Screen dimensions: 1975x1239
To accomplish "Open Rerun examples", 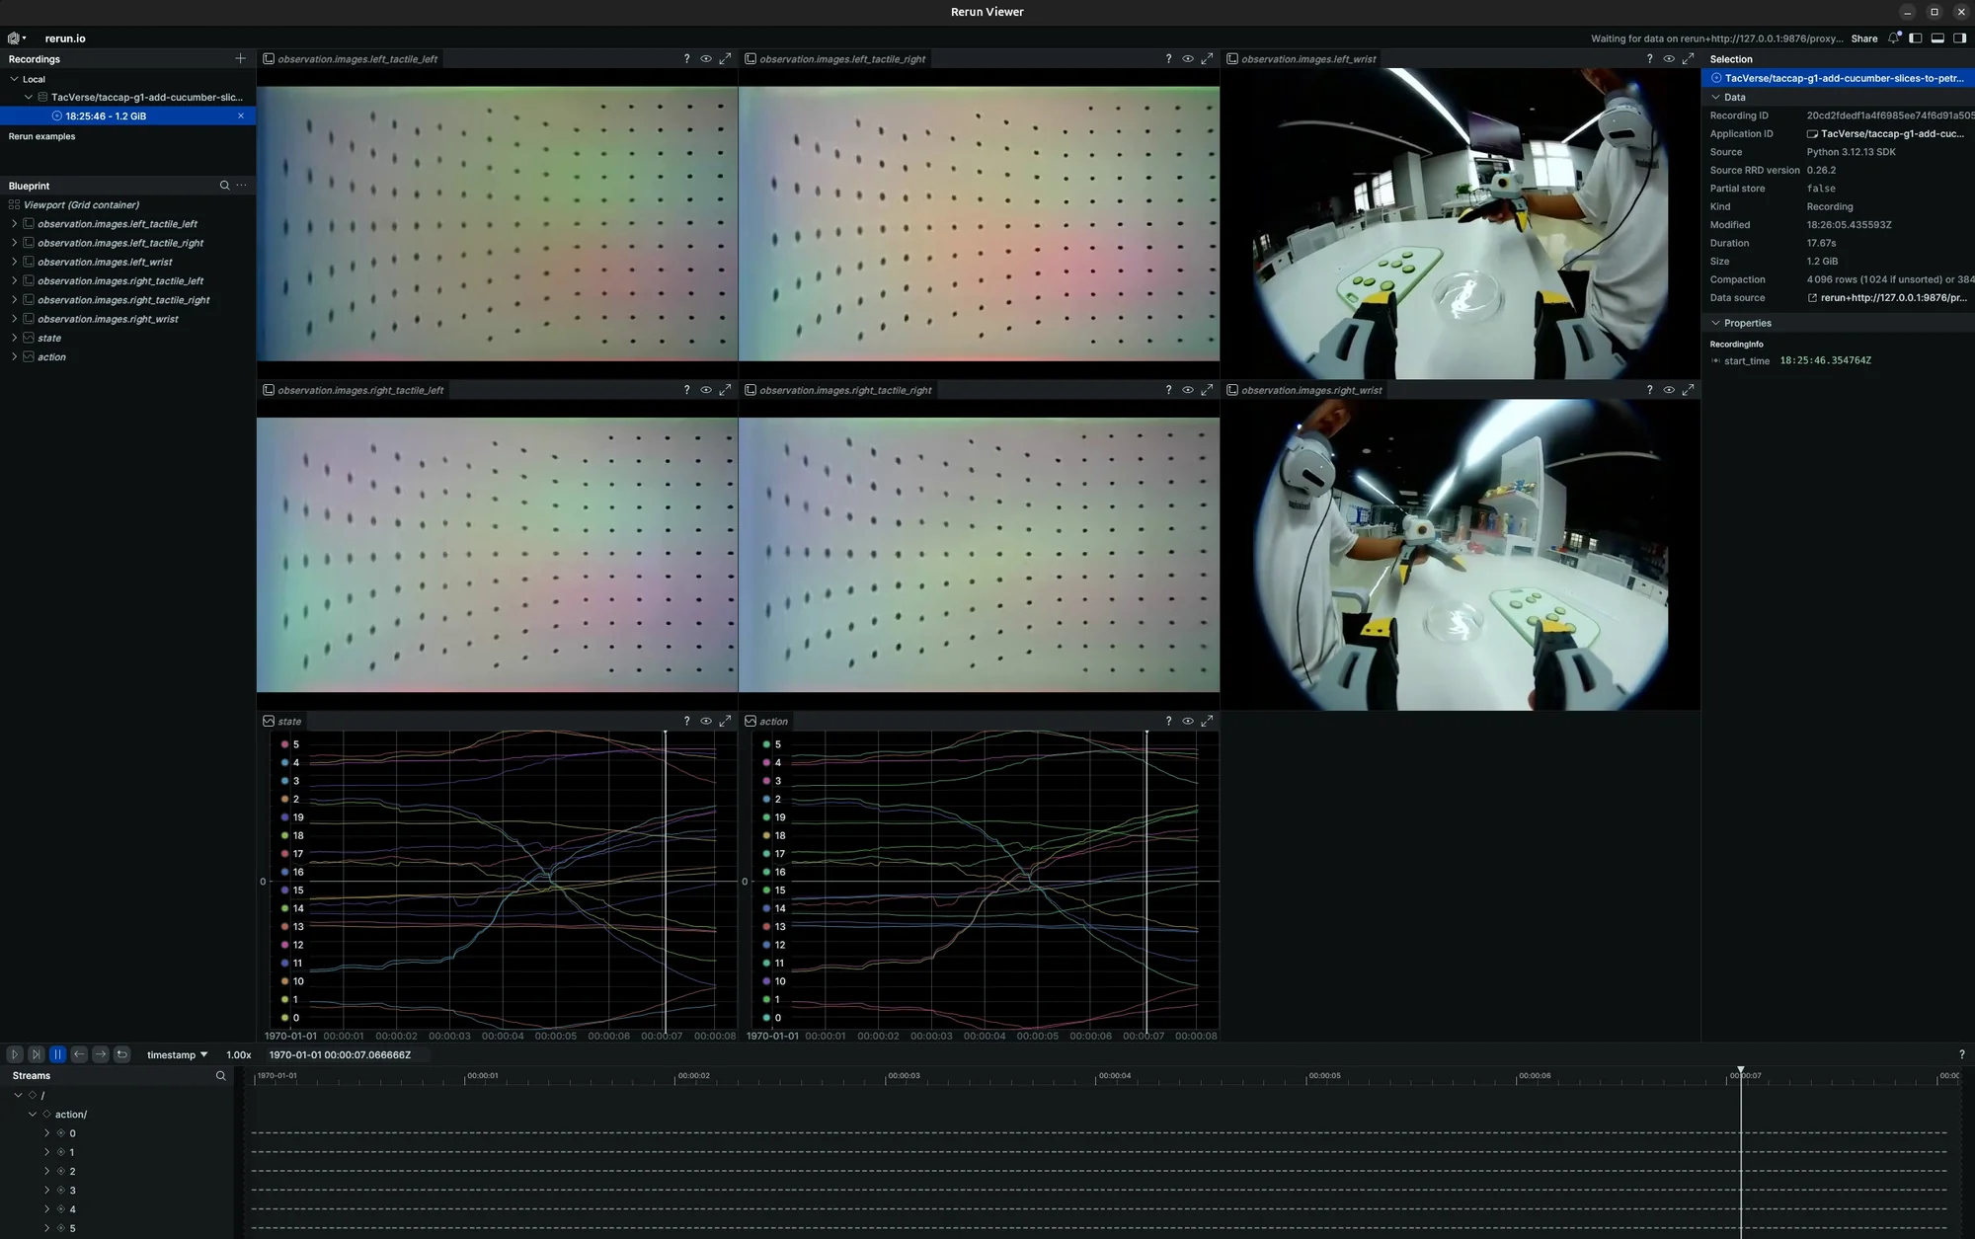I will pos(41,136).
